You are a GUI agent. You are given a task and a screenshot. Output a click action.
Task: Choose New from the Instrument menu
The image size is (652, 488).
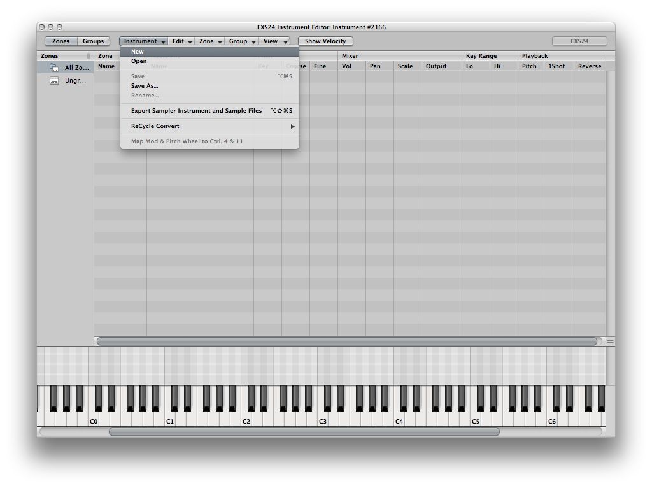[x=209, y=52]
